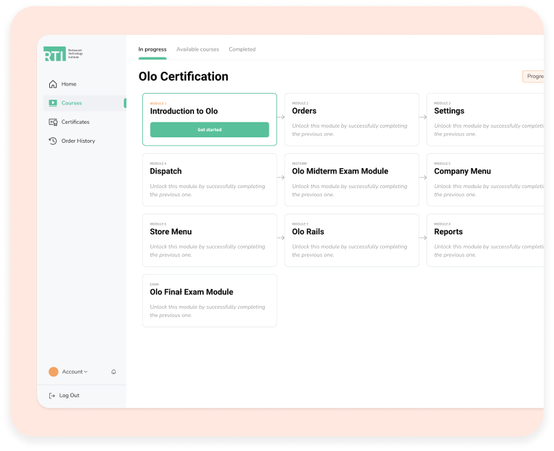Open the Olo Midterm Exam Module card
The image size is (554, 451).
(x=352, y=180)
